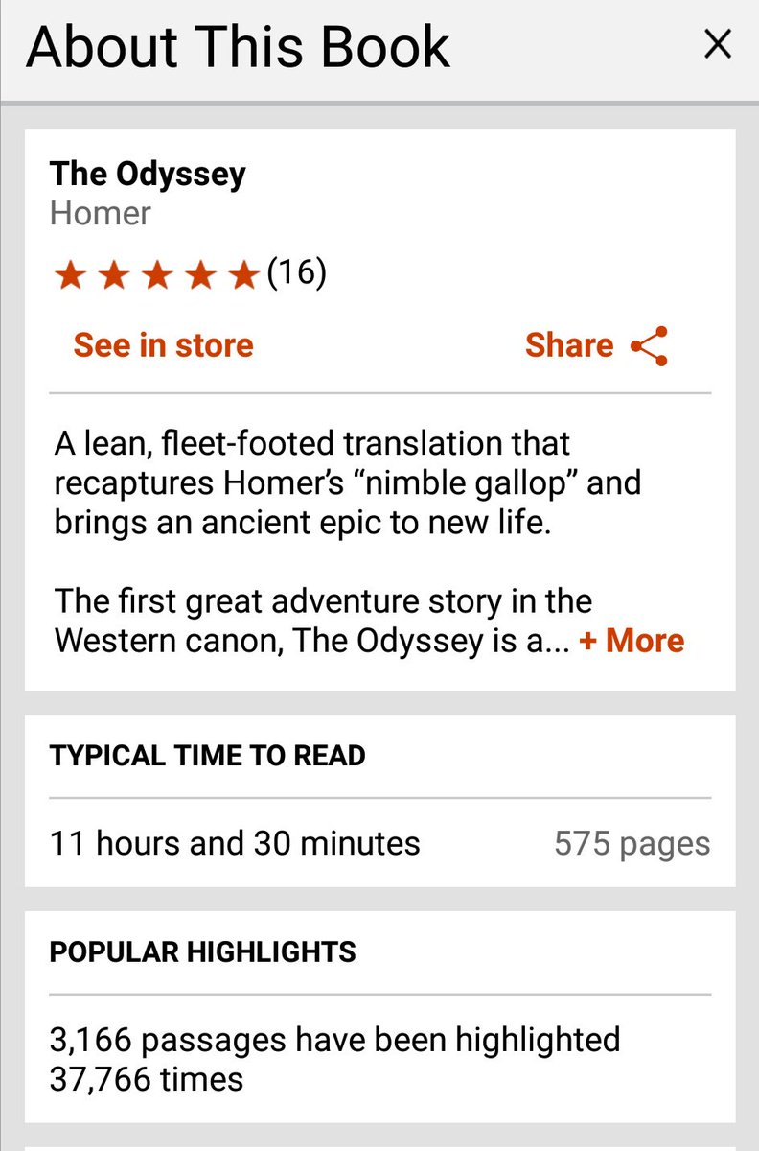Click the first rating star
Viewport: 759px width, 1151px height.
pyautogui.click(x=70, y=276)
